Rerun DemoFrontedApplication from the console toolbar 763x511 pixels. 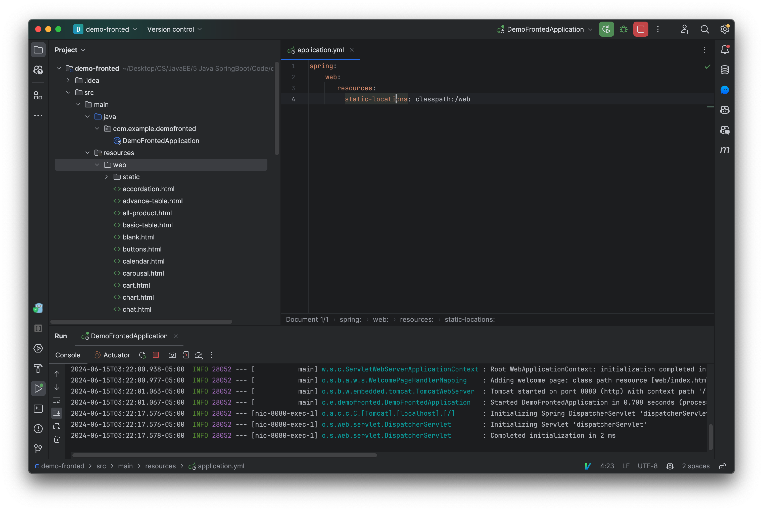pyautogui.click(x=142, y=355)
